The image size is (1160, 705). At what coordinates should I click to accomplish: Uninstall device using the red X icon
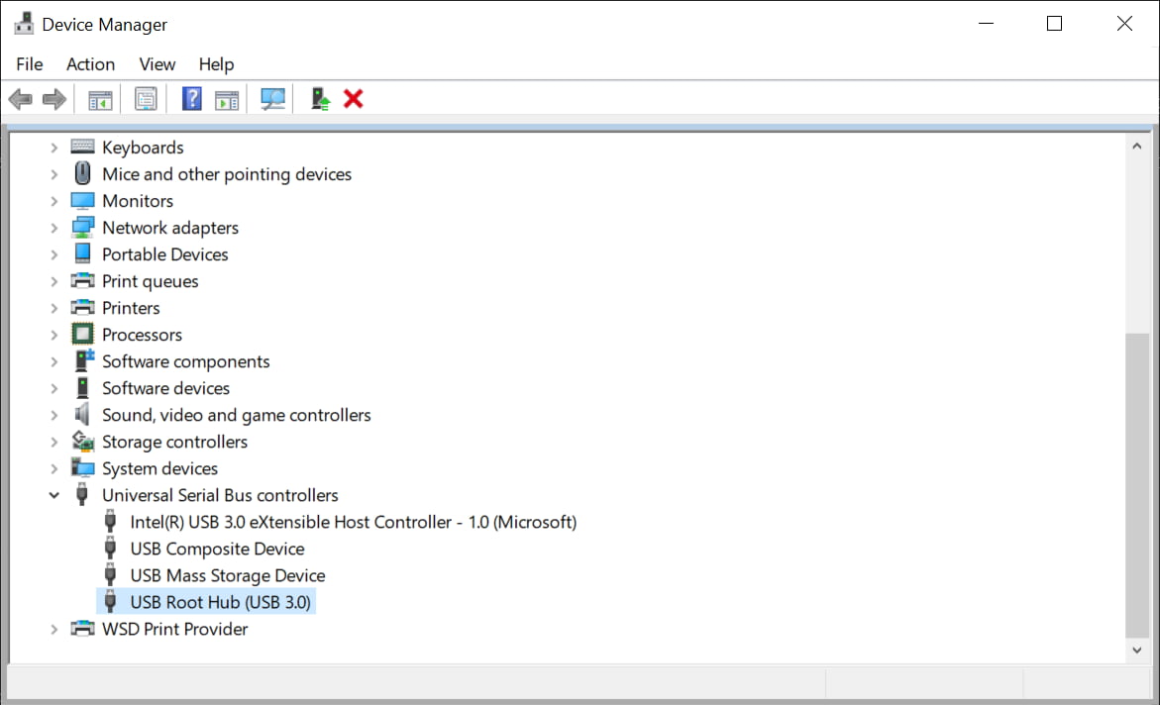(354, 98)
